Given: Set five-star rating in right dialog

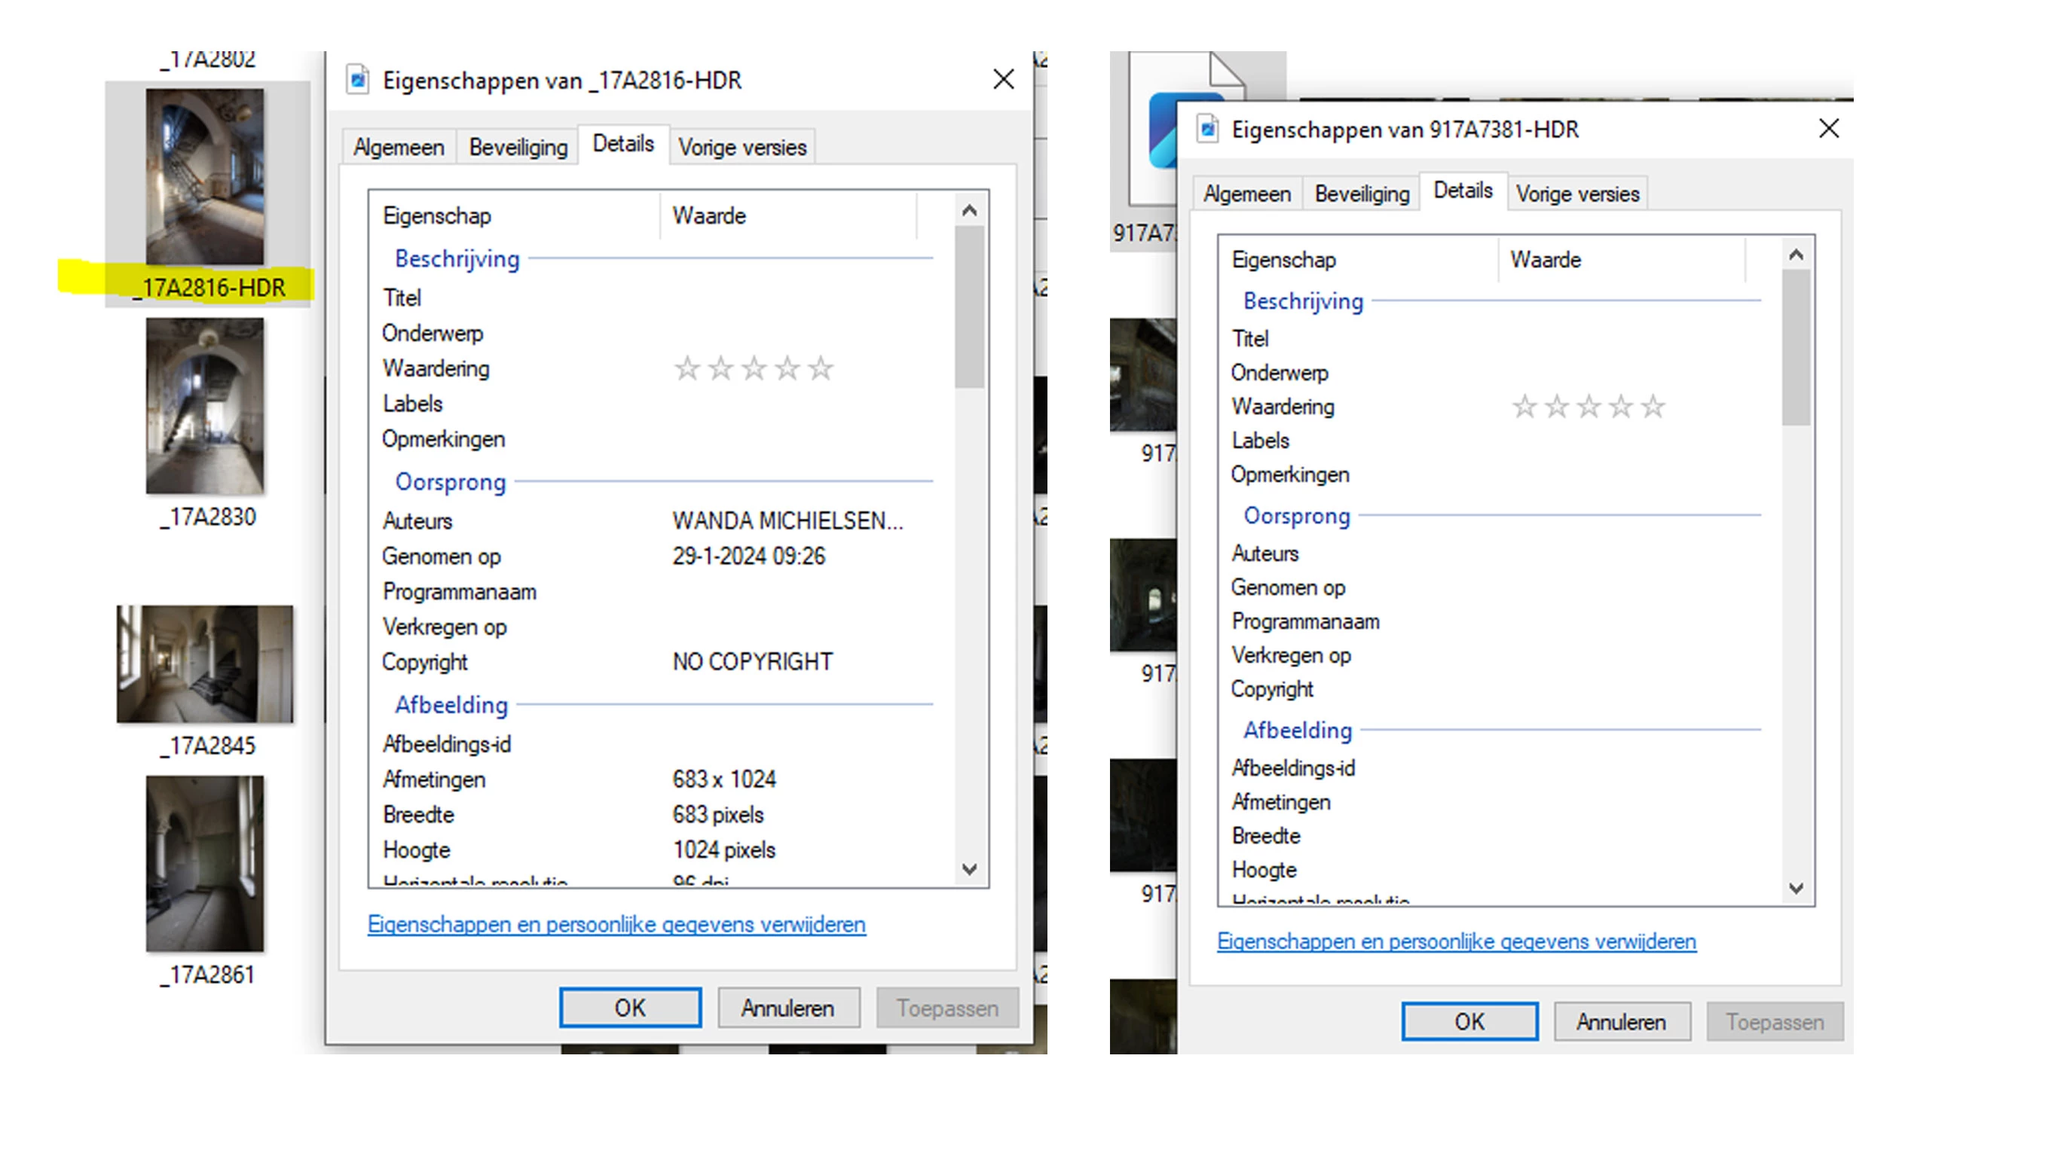Looking at the screenshot, I should [x=1653, y=407].
